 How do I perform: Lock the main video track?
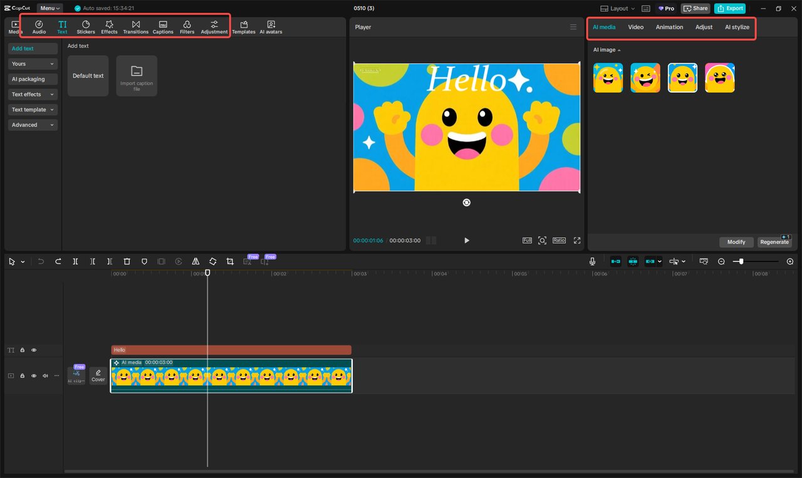point(23,376)
